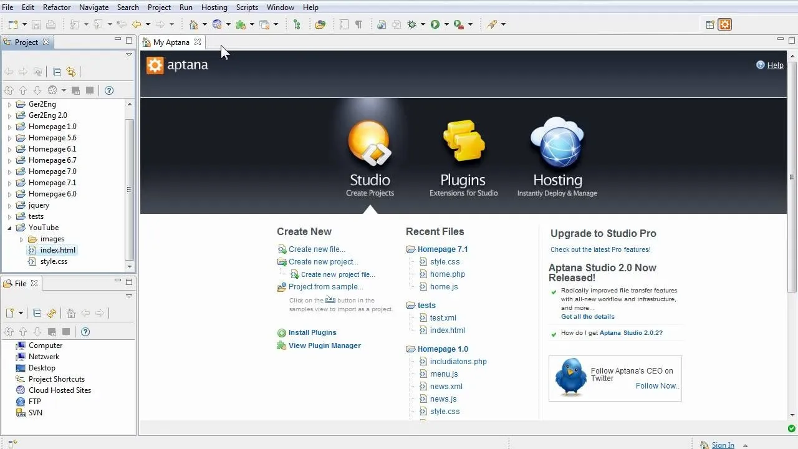Click the open folder toolbar icon
This screenshot has width=798, height=449.
click(320, 24)
